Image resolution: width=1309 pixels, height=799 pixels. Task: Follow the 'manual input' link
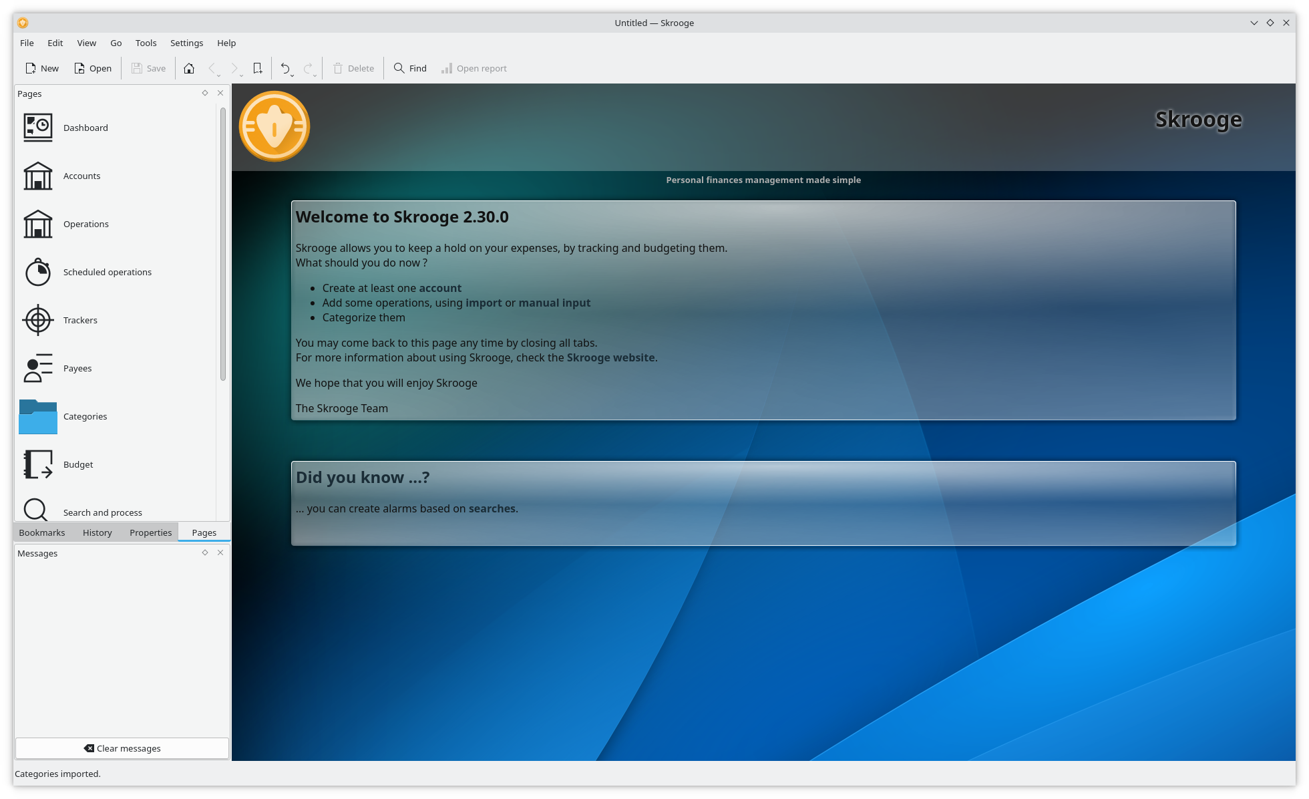[x=554, y=303]
